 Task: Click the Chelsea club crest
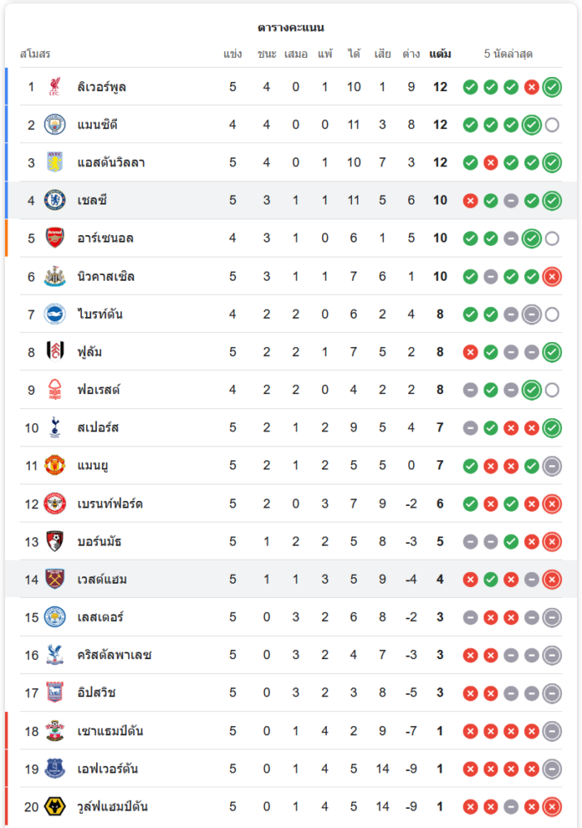[x=55, y=200]
